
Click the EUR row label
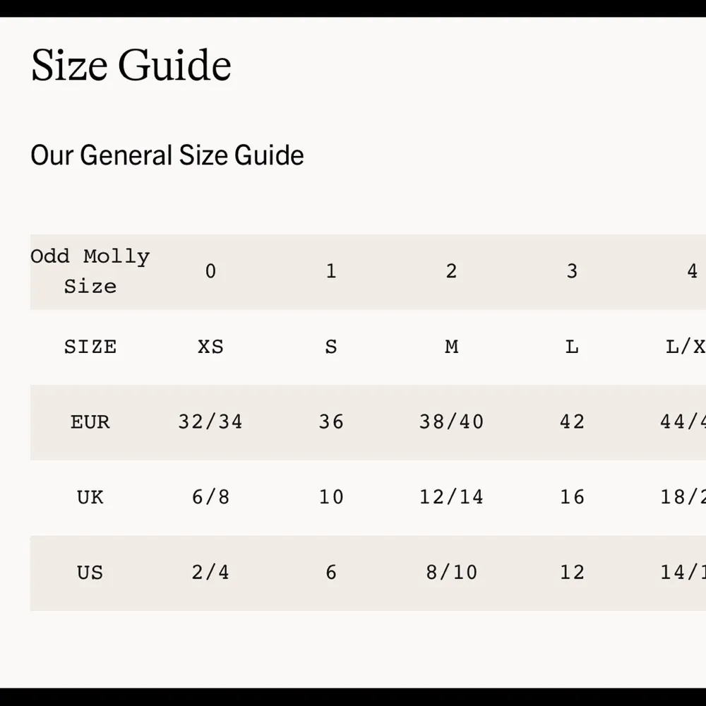[x=90, y=422]
